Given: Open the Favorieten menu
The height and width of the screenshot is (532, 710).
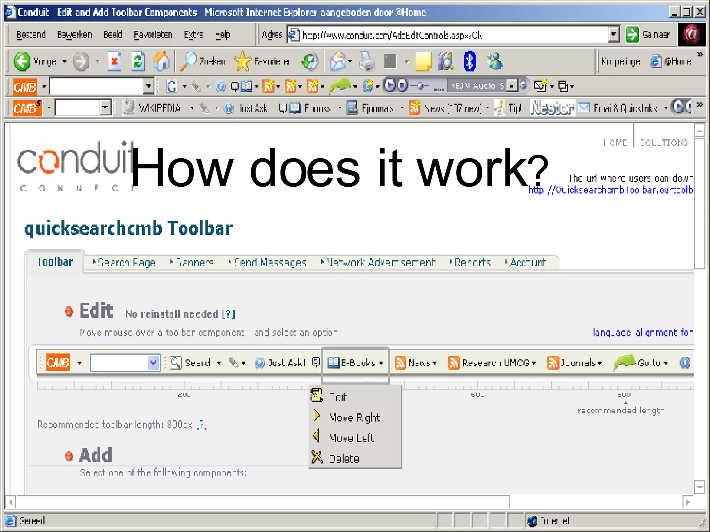Looking at the screenshot, I should click(x=153, y=35).
